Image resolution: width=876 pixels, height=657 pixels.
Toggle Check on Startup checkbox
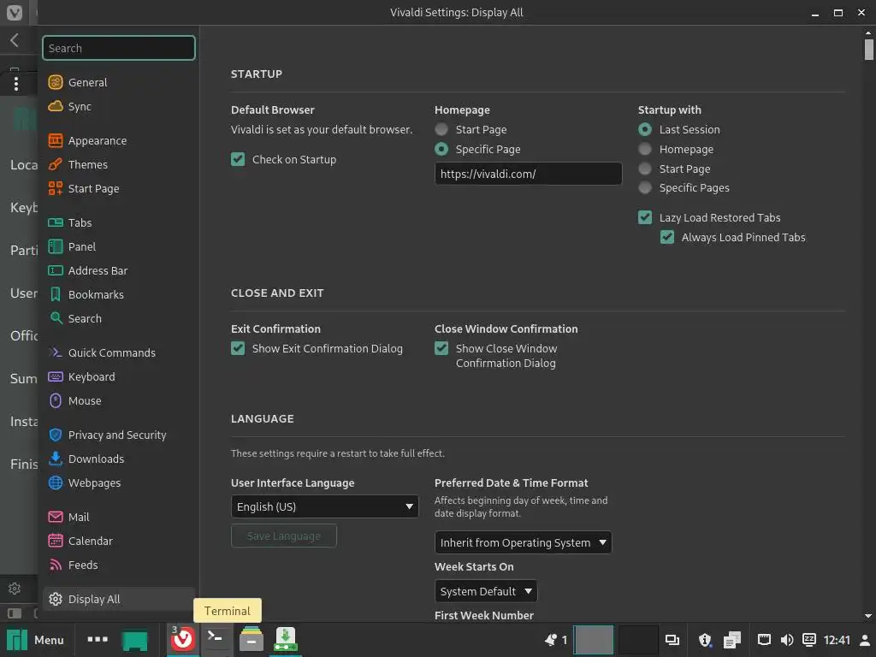tap(238, 159)
